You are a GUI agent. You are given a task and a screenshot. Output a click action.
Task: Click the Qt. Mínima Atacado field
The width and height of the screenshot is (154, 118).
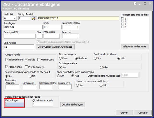(43, 104)
